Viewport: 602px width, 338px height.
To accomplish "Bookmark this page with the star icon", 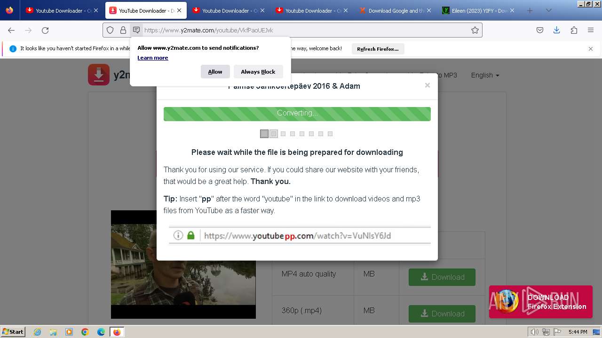I will pos(475,30).
